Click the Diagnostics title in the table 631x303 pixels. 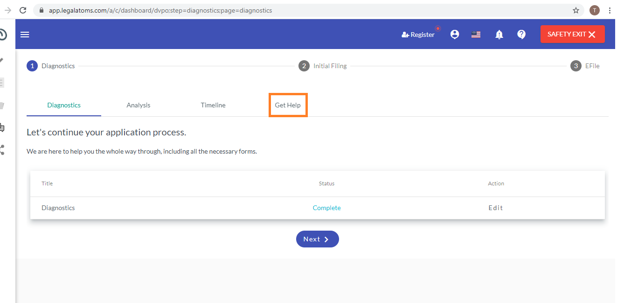(x=58, y=208)
